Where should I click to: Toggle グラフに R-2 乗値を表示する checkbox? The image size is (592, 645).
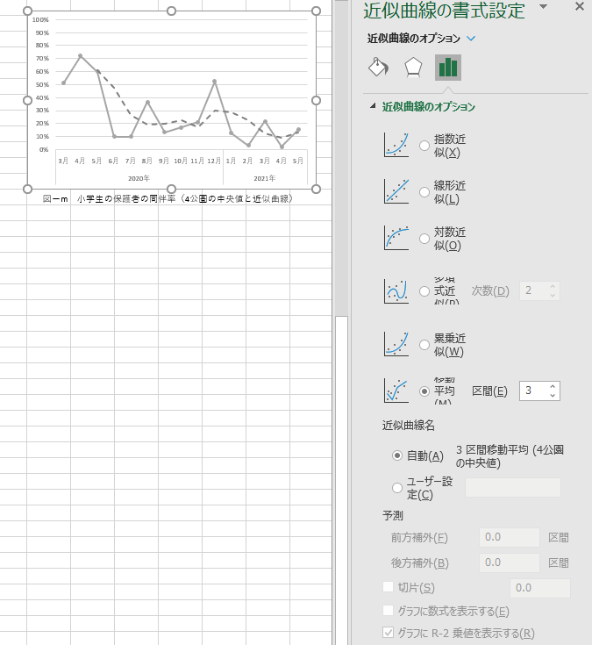coord(388,632)
